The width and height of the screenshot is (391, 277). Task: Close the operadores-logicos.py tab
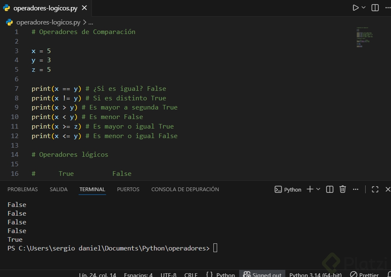coord(84,8)
